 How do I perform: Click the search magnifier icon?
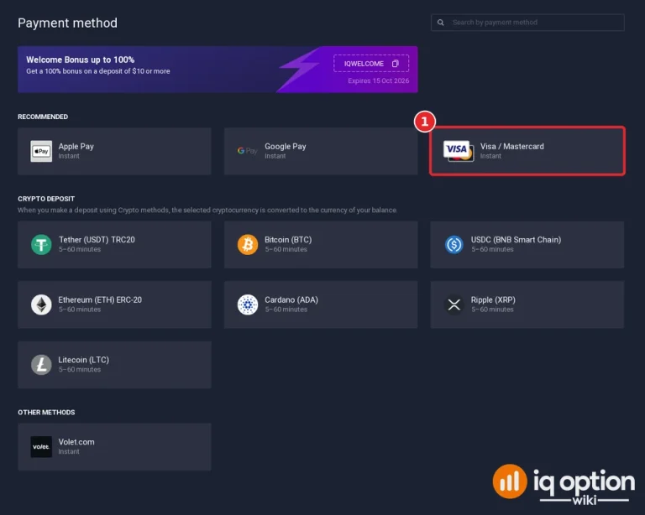(x=441, y=23)
